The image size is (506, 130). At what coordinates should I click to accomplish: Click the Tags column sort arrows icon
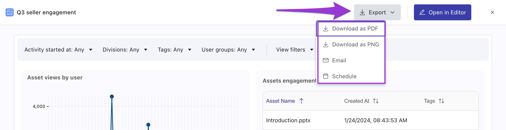441,101
